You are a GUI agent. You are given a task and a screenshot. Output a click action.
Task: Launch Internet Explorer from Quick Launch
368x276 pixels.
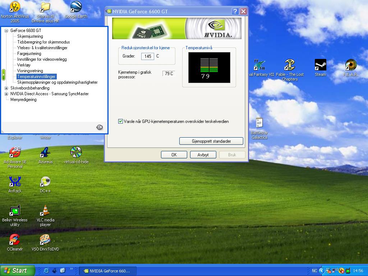(x=46, y=271)
